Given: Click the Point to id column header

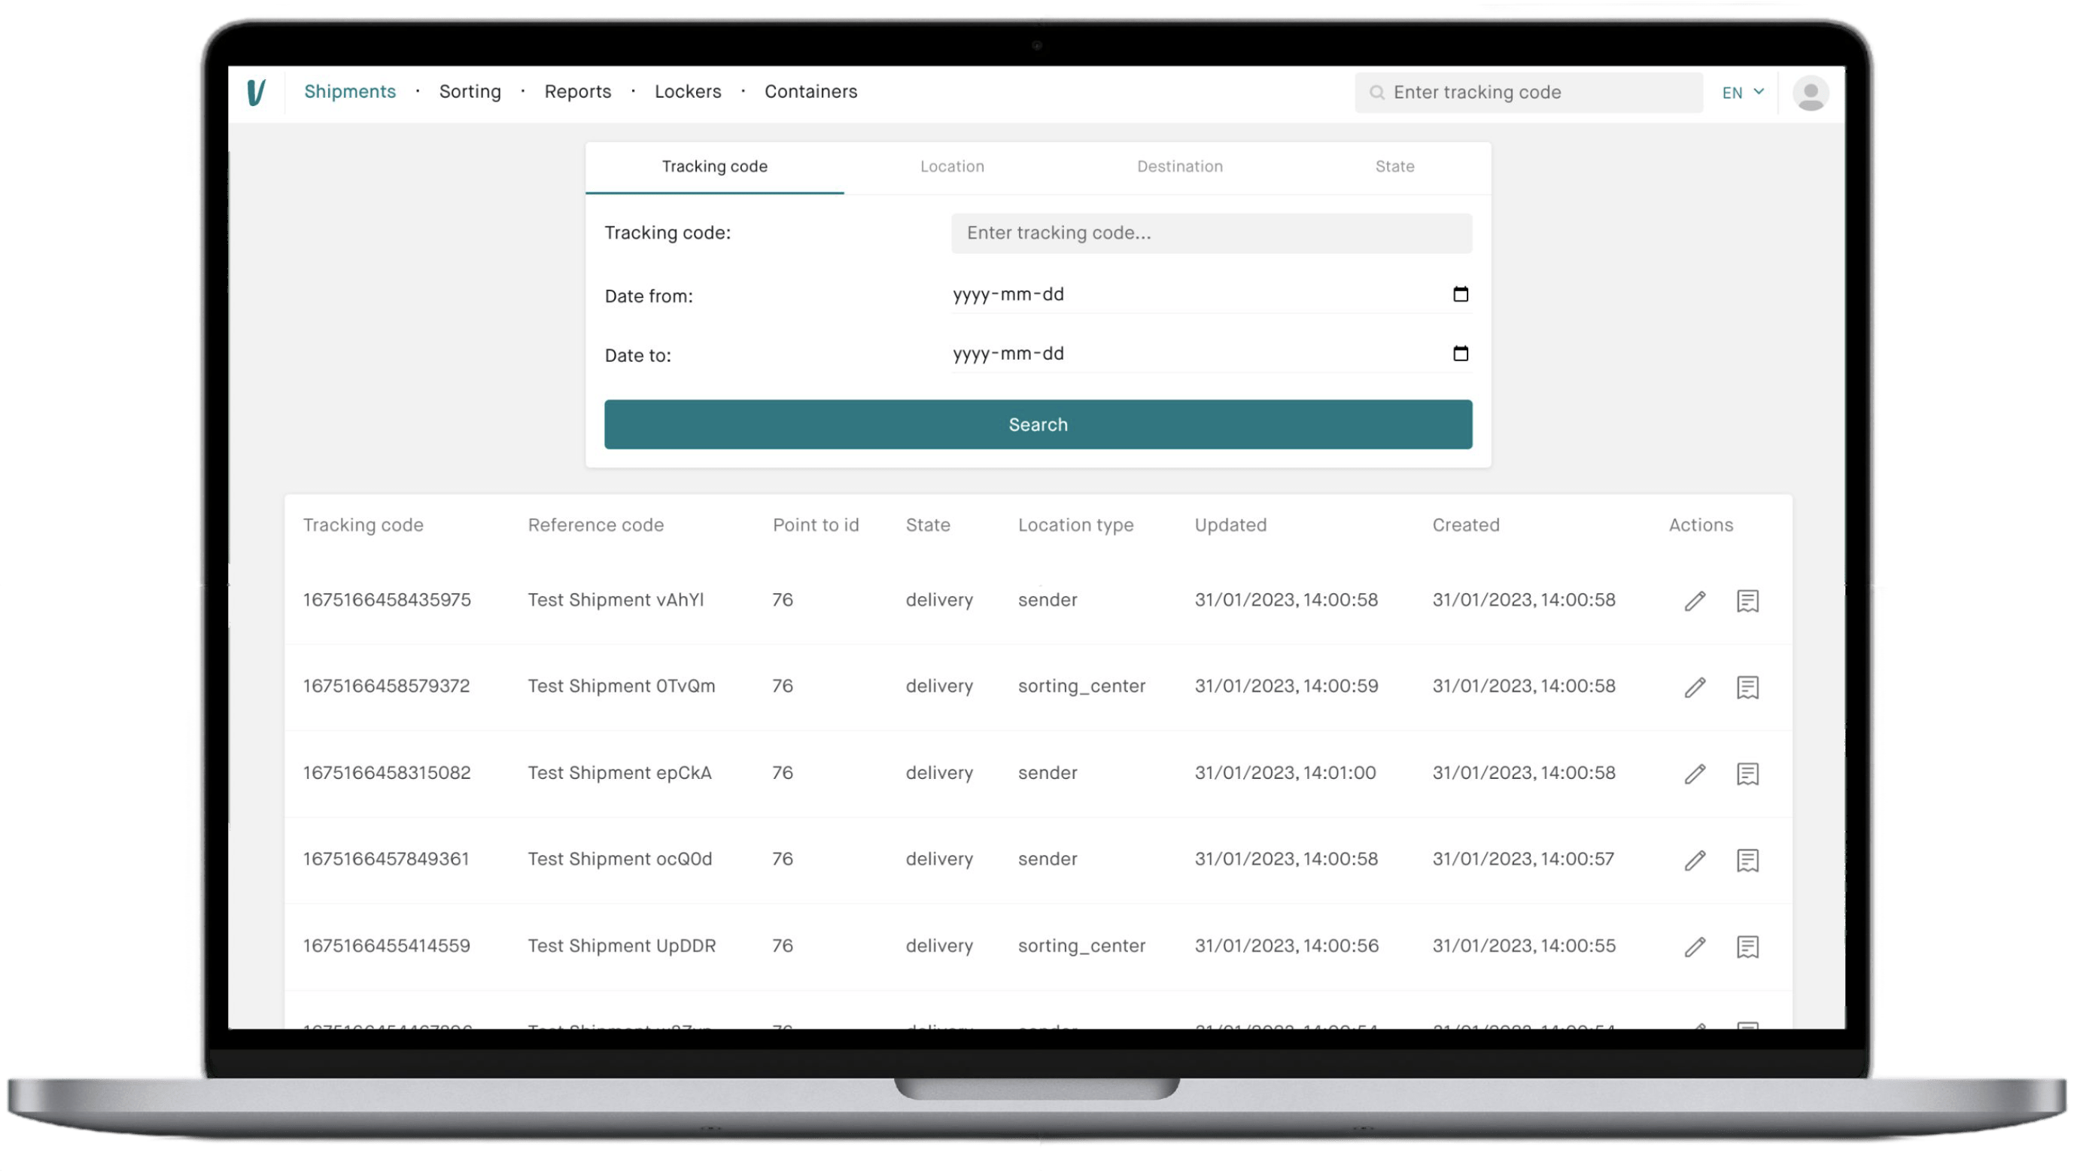Looking at the screenshot, I should [816, 525].
